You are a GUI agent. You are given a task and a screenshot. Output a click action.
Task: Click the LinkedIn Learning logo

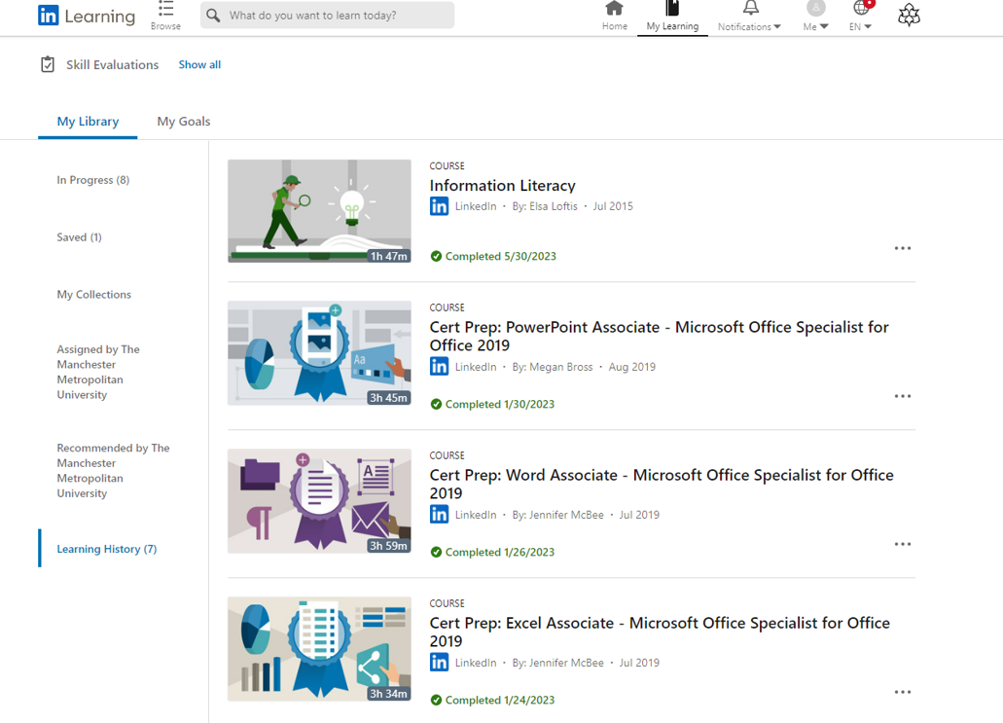[87, 16]
